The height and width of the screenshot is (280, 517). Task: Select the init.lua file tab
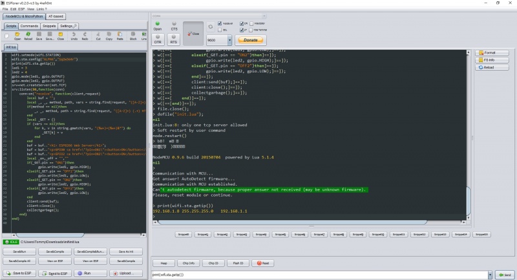pyautogui.click(x=11, y=47)
